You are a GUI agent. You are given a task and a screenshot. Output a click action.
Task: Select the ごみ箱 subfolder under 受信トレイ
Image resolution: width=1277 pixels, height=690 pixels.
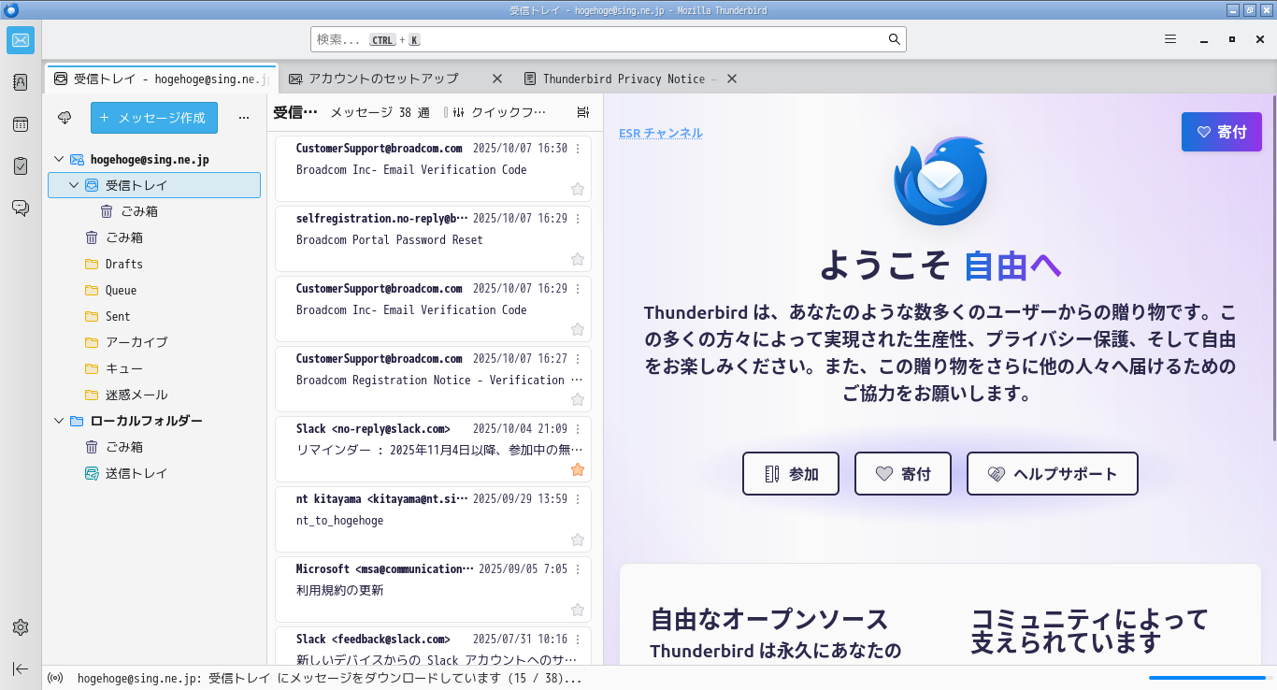[x=154, y=211]
